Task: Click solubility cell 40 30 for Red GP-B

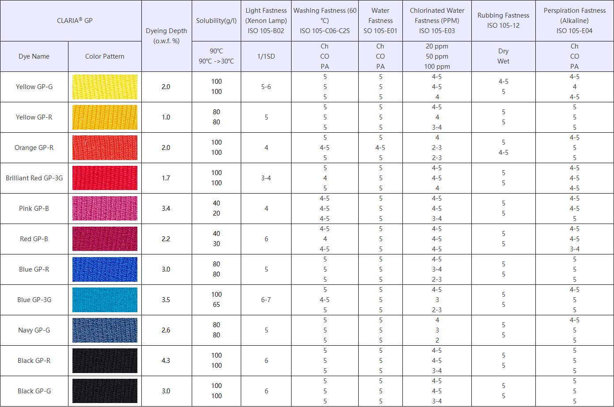Action: point(216,239)
